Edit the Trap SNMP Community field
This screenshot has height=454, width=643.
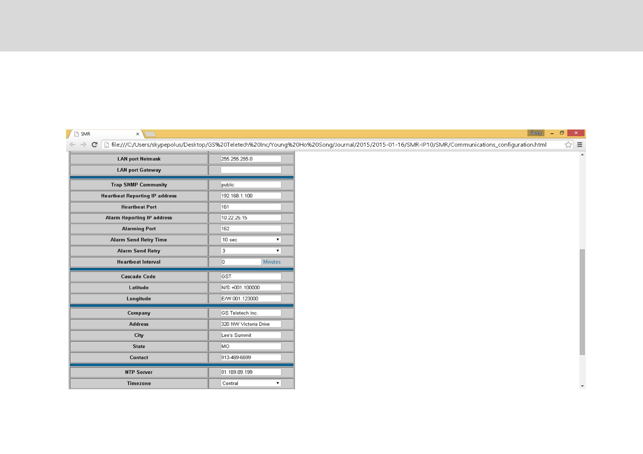pos(251,185)
